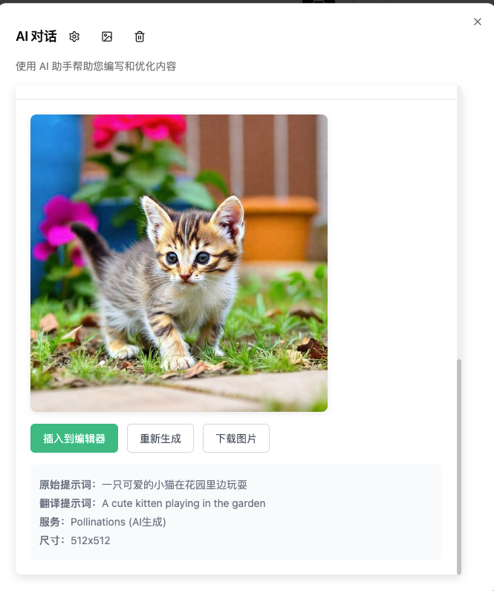This screenshot has height=591, width=494.
Task: Click the 使用 AI 助手 subtitle text
Action: tap(96, 66)
